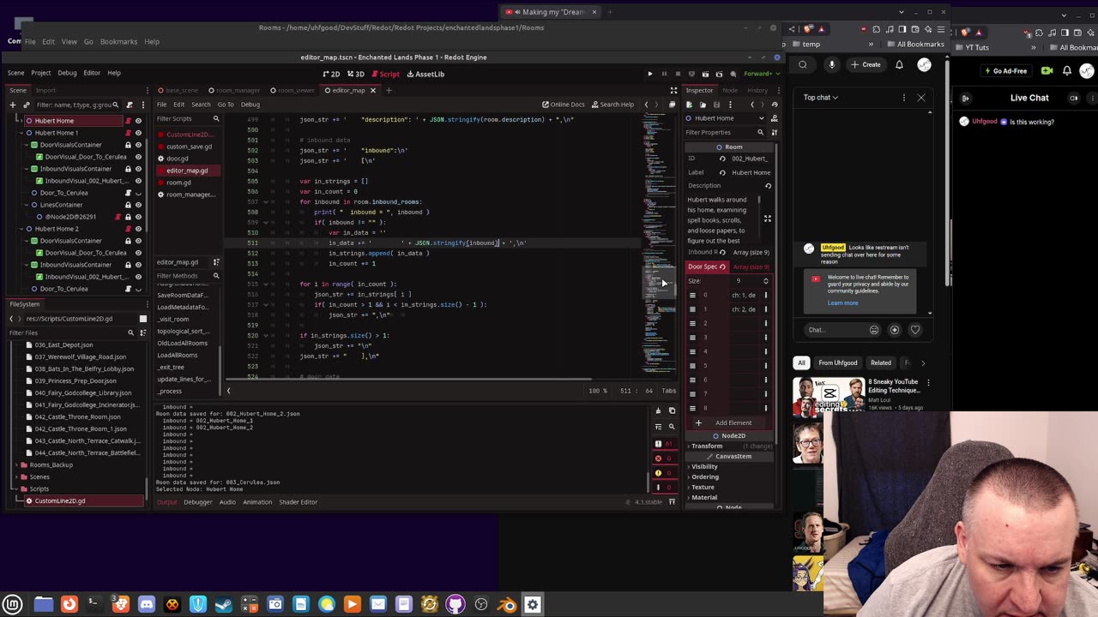Expand the Description text editor to full size
1098x617 pixels.
click(768, 219)
